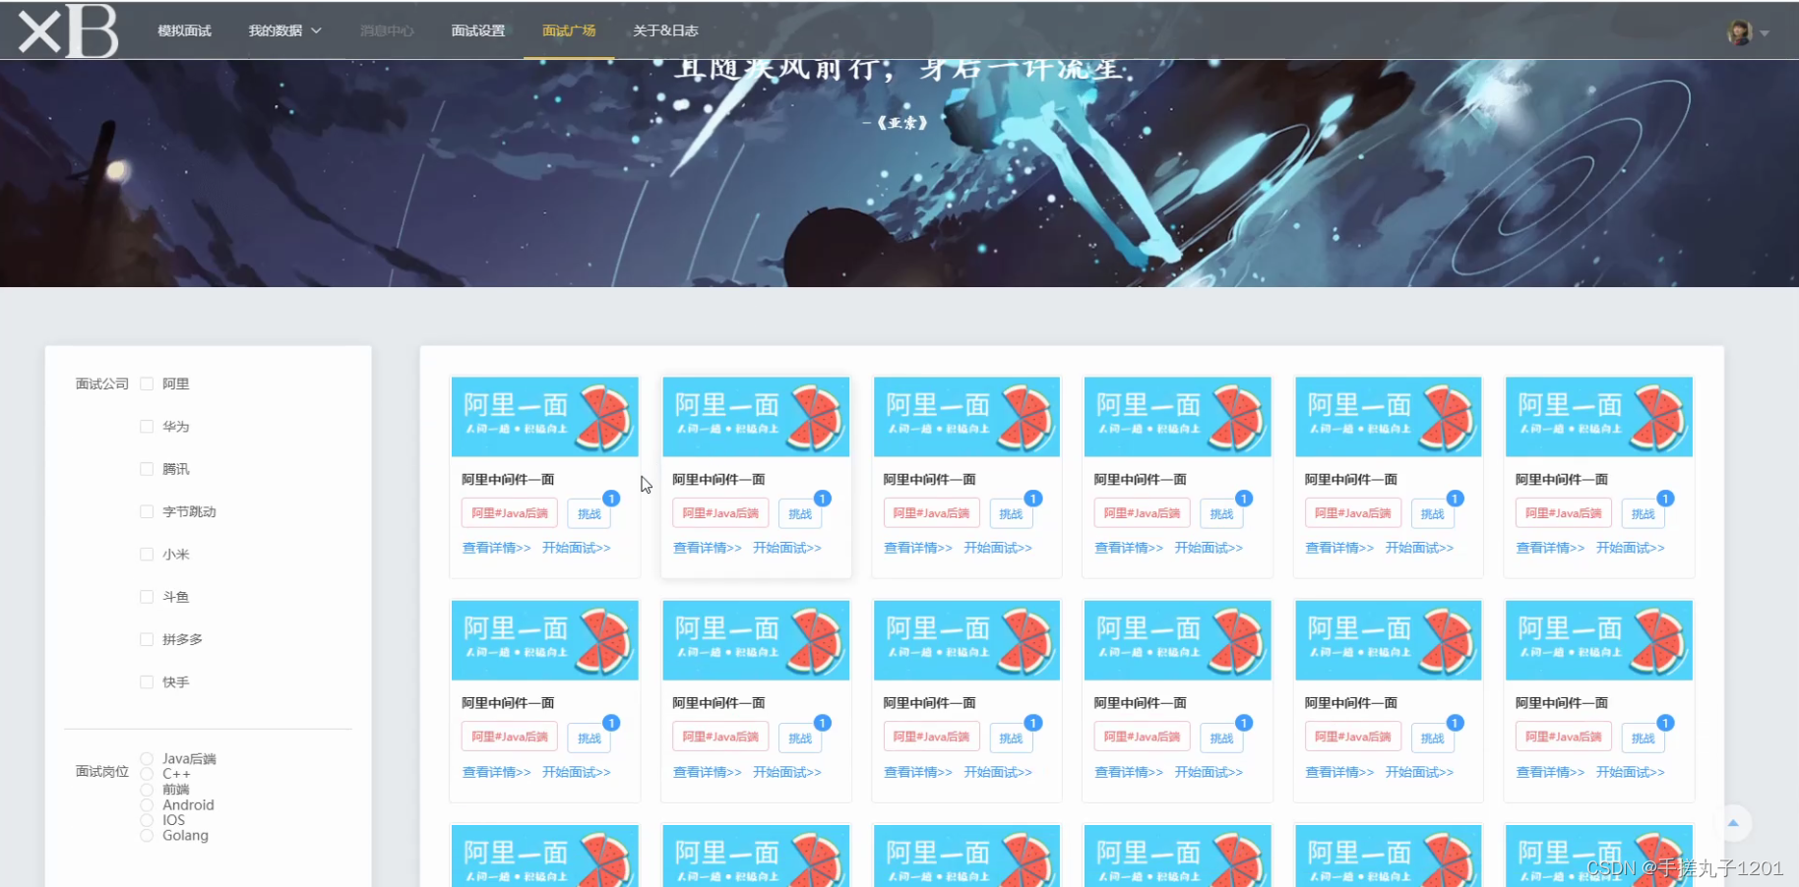Click 查看详情>> on first card, top row
This screenshot has width=1799, height=887.
(496, 548)
